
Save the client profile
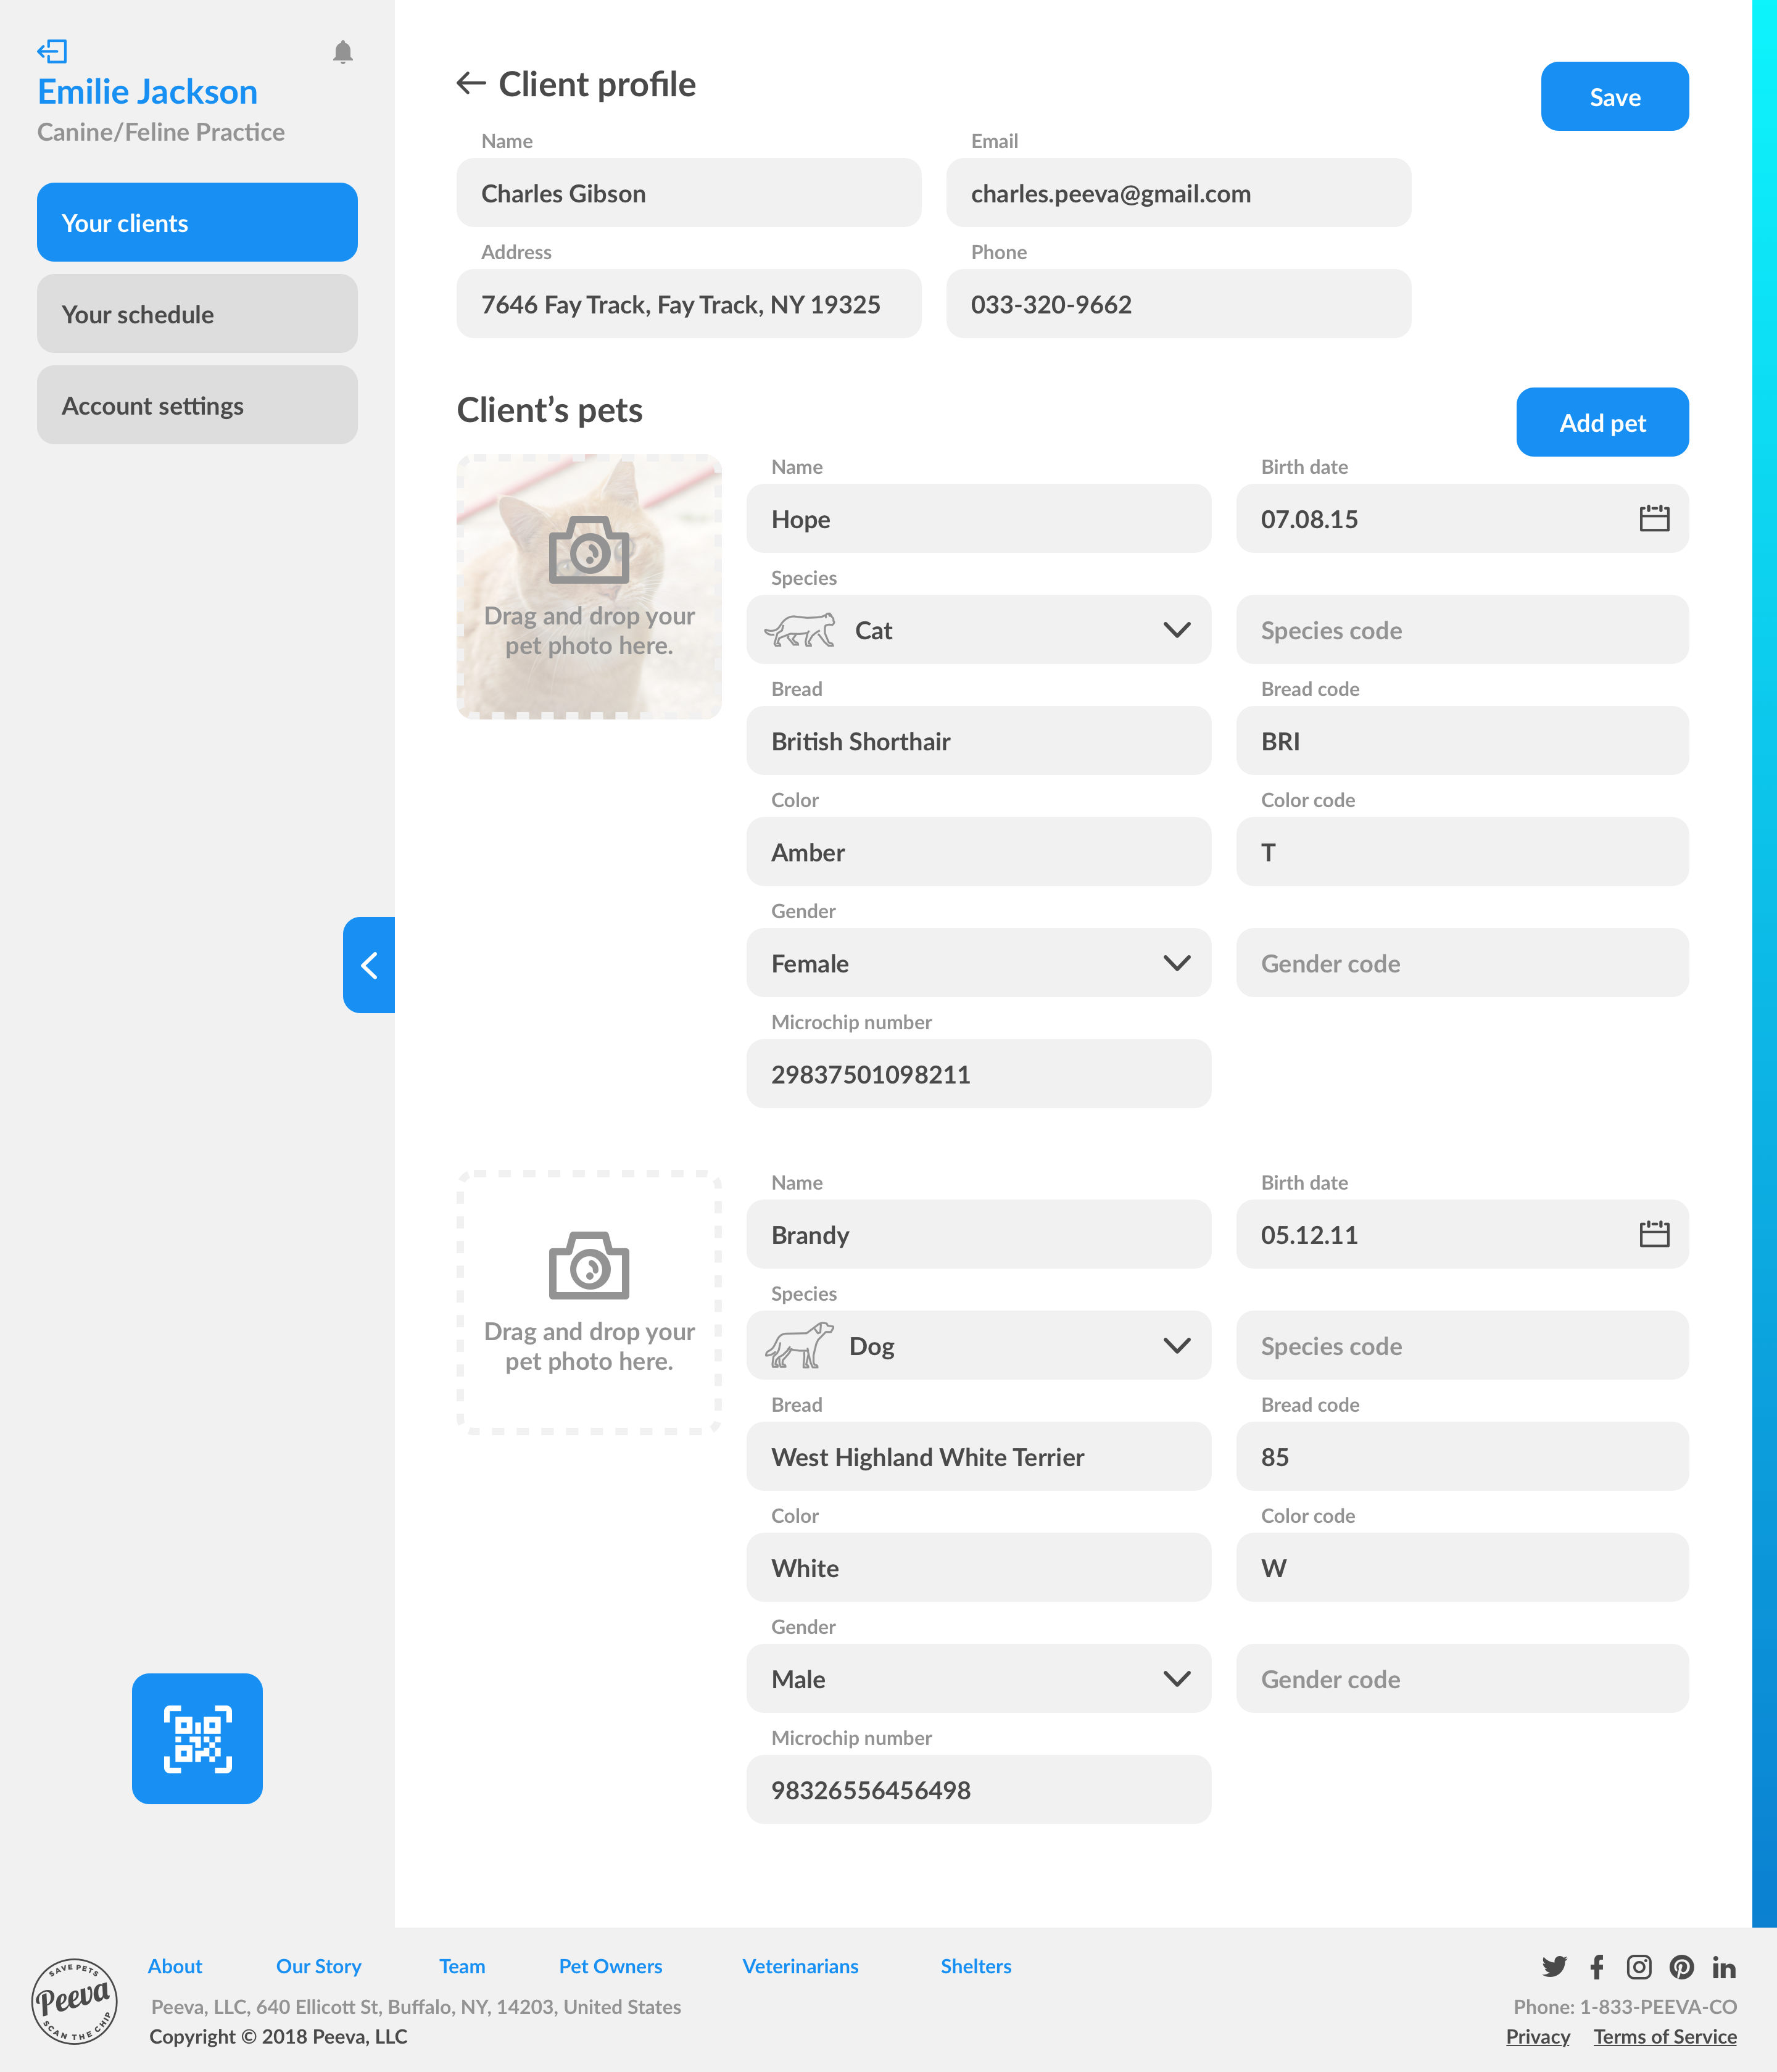click(1614, 96)
